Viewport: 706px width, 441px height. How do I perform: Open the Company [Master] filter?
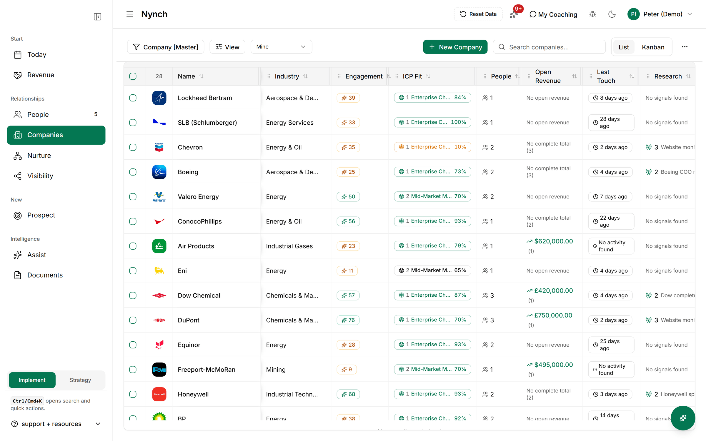(x=166, y=47)
